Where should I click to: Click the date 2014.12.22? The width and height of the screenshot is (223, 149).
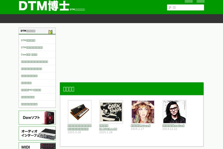point(170,129)
